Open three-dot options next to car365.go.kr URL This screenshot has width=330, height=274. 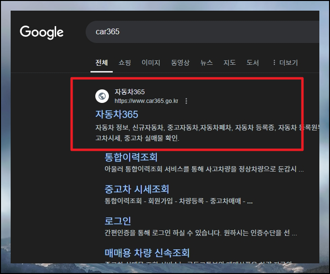click(x=186, y=101)
